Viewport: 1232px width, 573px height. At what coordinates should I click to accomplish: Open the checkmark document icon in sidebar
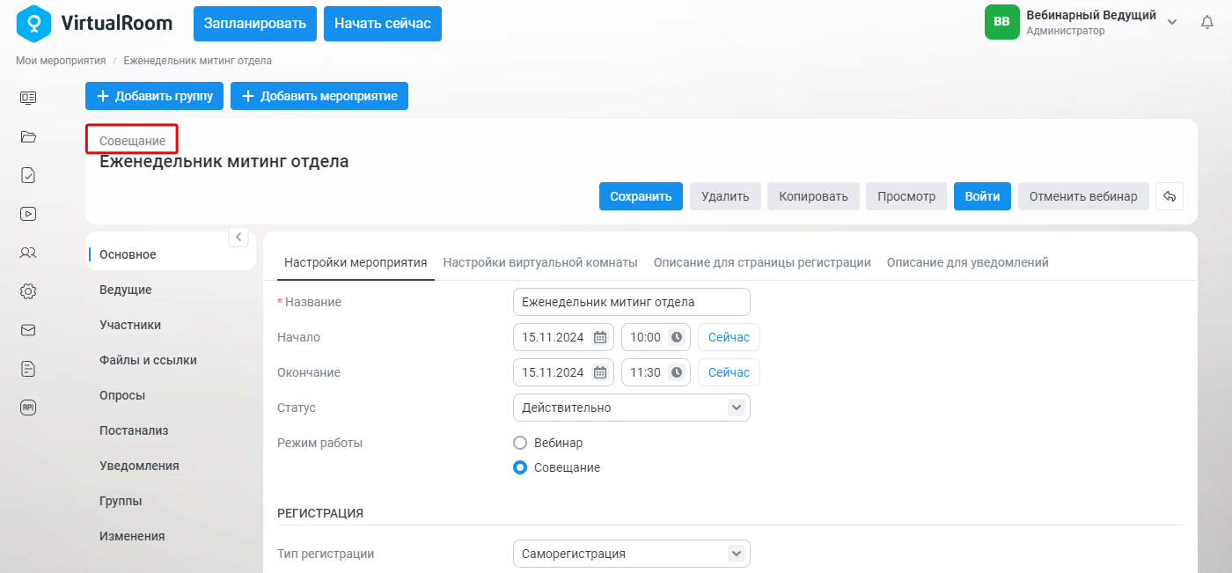tap(28, 175)
